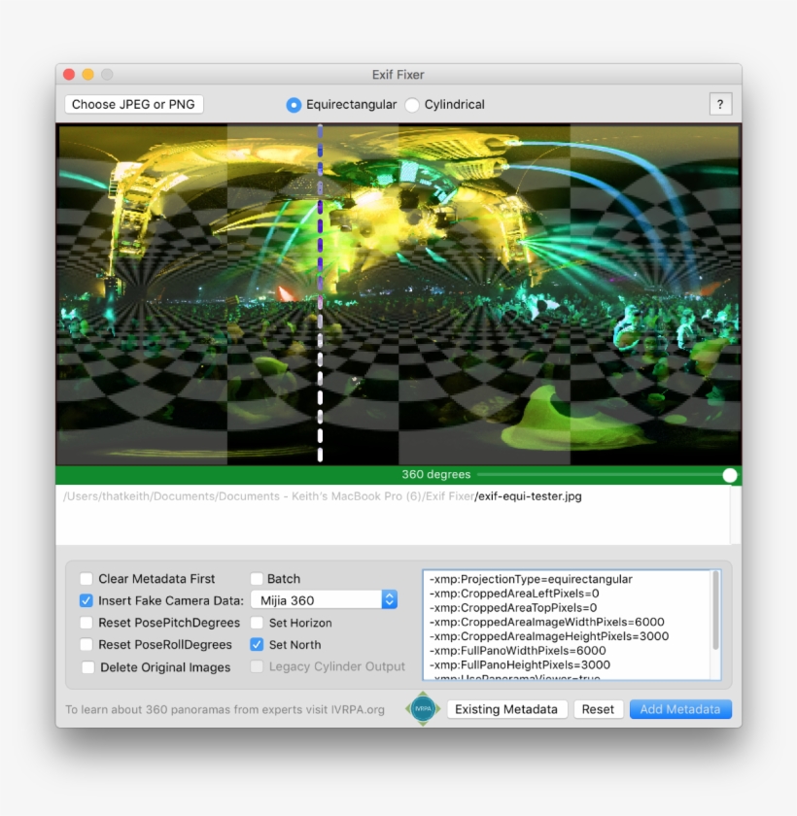Click the Legacy Cylinder Output checkbox
The width and height of the screenshot is (797, 816).
(x=257, y=666)
